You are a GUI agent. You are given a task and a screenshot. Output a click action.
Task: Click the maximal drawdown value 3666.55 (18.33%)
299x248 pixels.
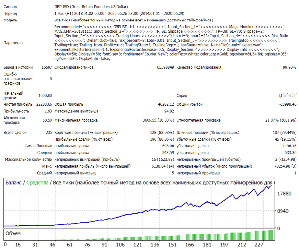click(158, 120)
